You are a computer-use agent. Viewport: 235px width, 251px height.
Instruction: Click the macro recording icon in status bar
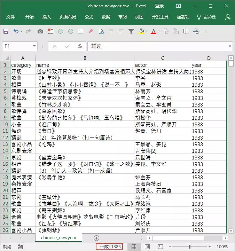21,247
